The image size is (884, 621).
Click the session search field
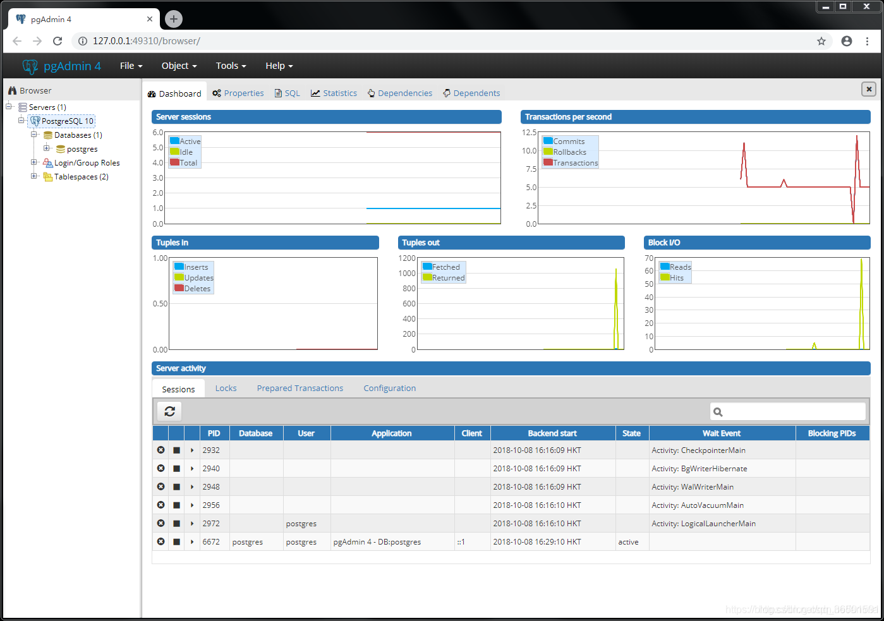pos(787,411)
